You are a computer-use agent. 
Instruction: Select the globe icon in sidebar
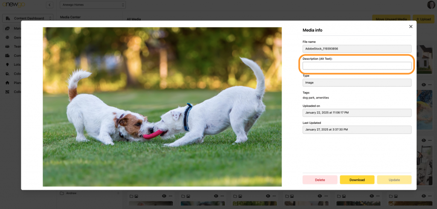tap(7, 38)
